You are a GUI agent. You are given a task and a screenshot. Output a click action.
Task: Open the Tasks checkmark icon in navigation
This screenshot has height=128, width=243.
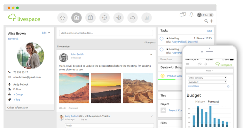pos(105,18)
